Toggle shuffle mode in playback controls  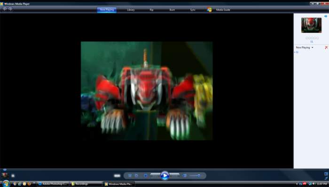[x=130, y=176]
